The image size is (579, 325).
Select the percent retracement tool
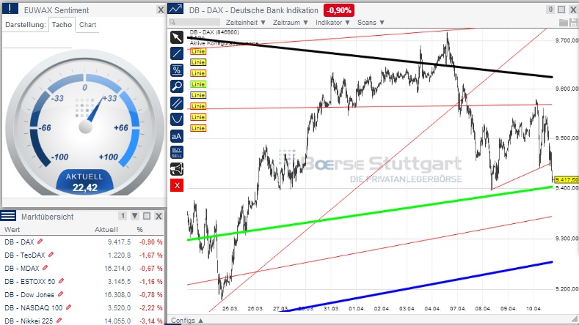[x=177, y=70]
